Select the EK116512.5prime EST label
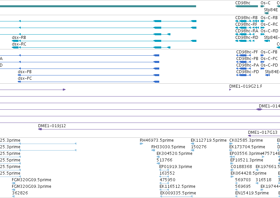The width and height of the screenshot is (280, 198). [x=177, y=186]
